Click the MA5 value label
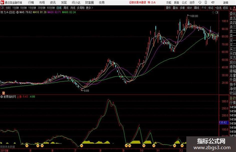Viewport: 236px width, 152px height. tap(25, 12)
